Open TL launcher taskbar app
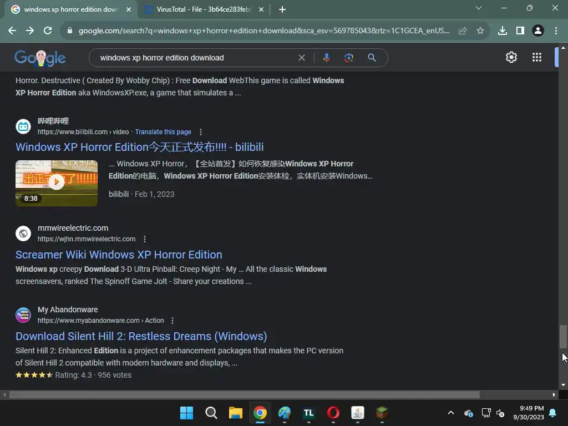The image size is (568, 426). (x=308, y=413)
